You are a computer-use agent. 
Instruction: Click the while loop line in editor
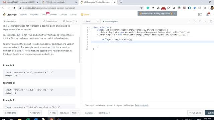pyautogui.click(x=117, y=39)
